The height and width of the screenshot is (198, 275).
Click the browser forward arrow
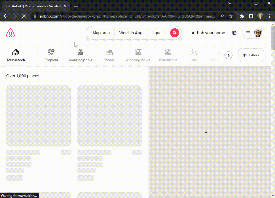click(x=15, y=16)
